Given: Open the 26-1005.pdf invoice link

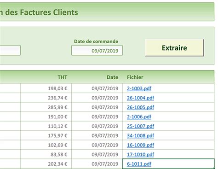Looking at the screenshot, I should coord(140,107).
